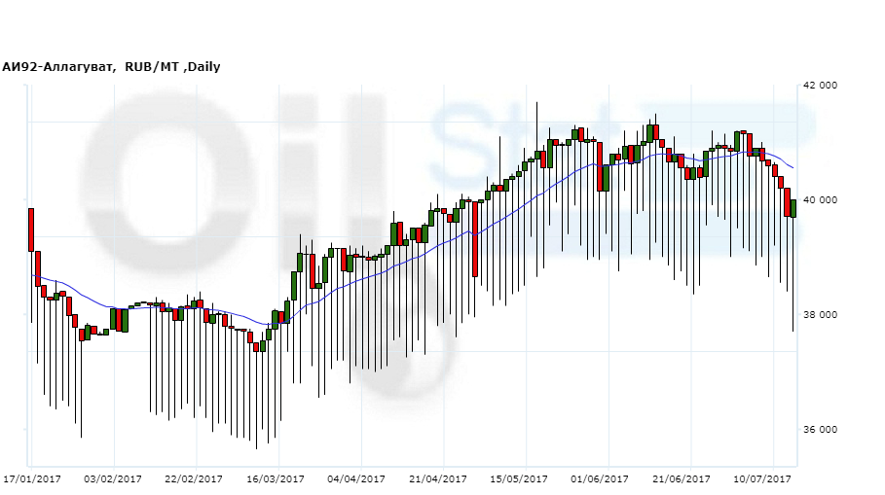Click the 36 000 price axis label
The width and height of the screenshot is (885, 495).
click(x=820, y=430)
